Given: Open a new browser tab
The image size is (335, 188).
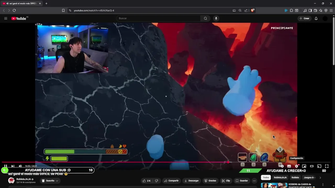Looking at the screenshot, I should click(46, 3).
